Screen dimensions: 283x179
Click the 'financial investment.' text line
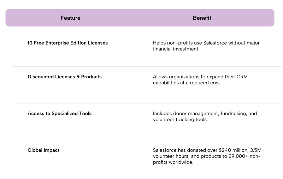pos(176,49)
